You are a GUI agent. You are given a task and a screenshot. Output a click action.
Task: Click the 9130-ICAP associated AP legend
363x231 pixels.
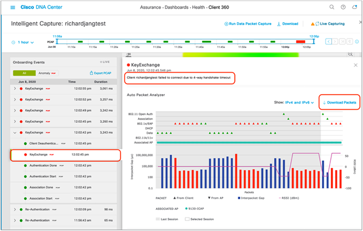pos(195,209)
